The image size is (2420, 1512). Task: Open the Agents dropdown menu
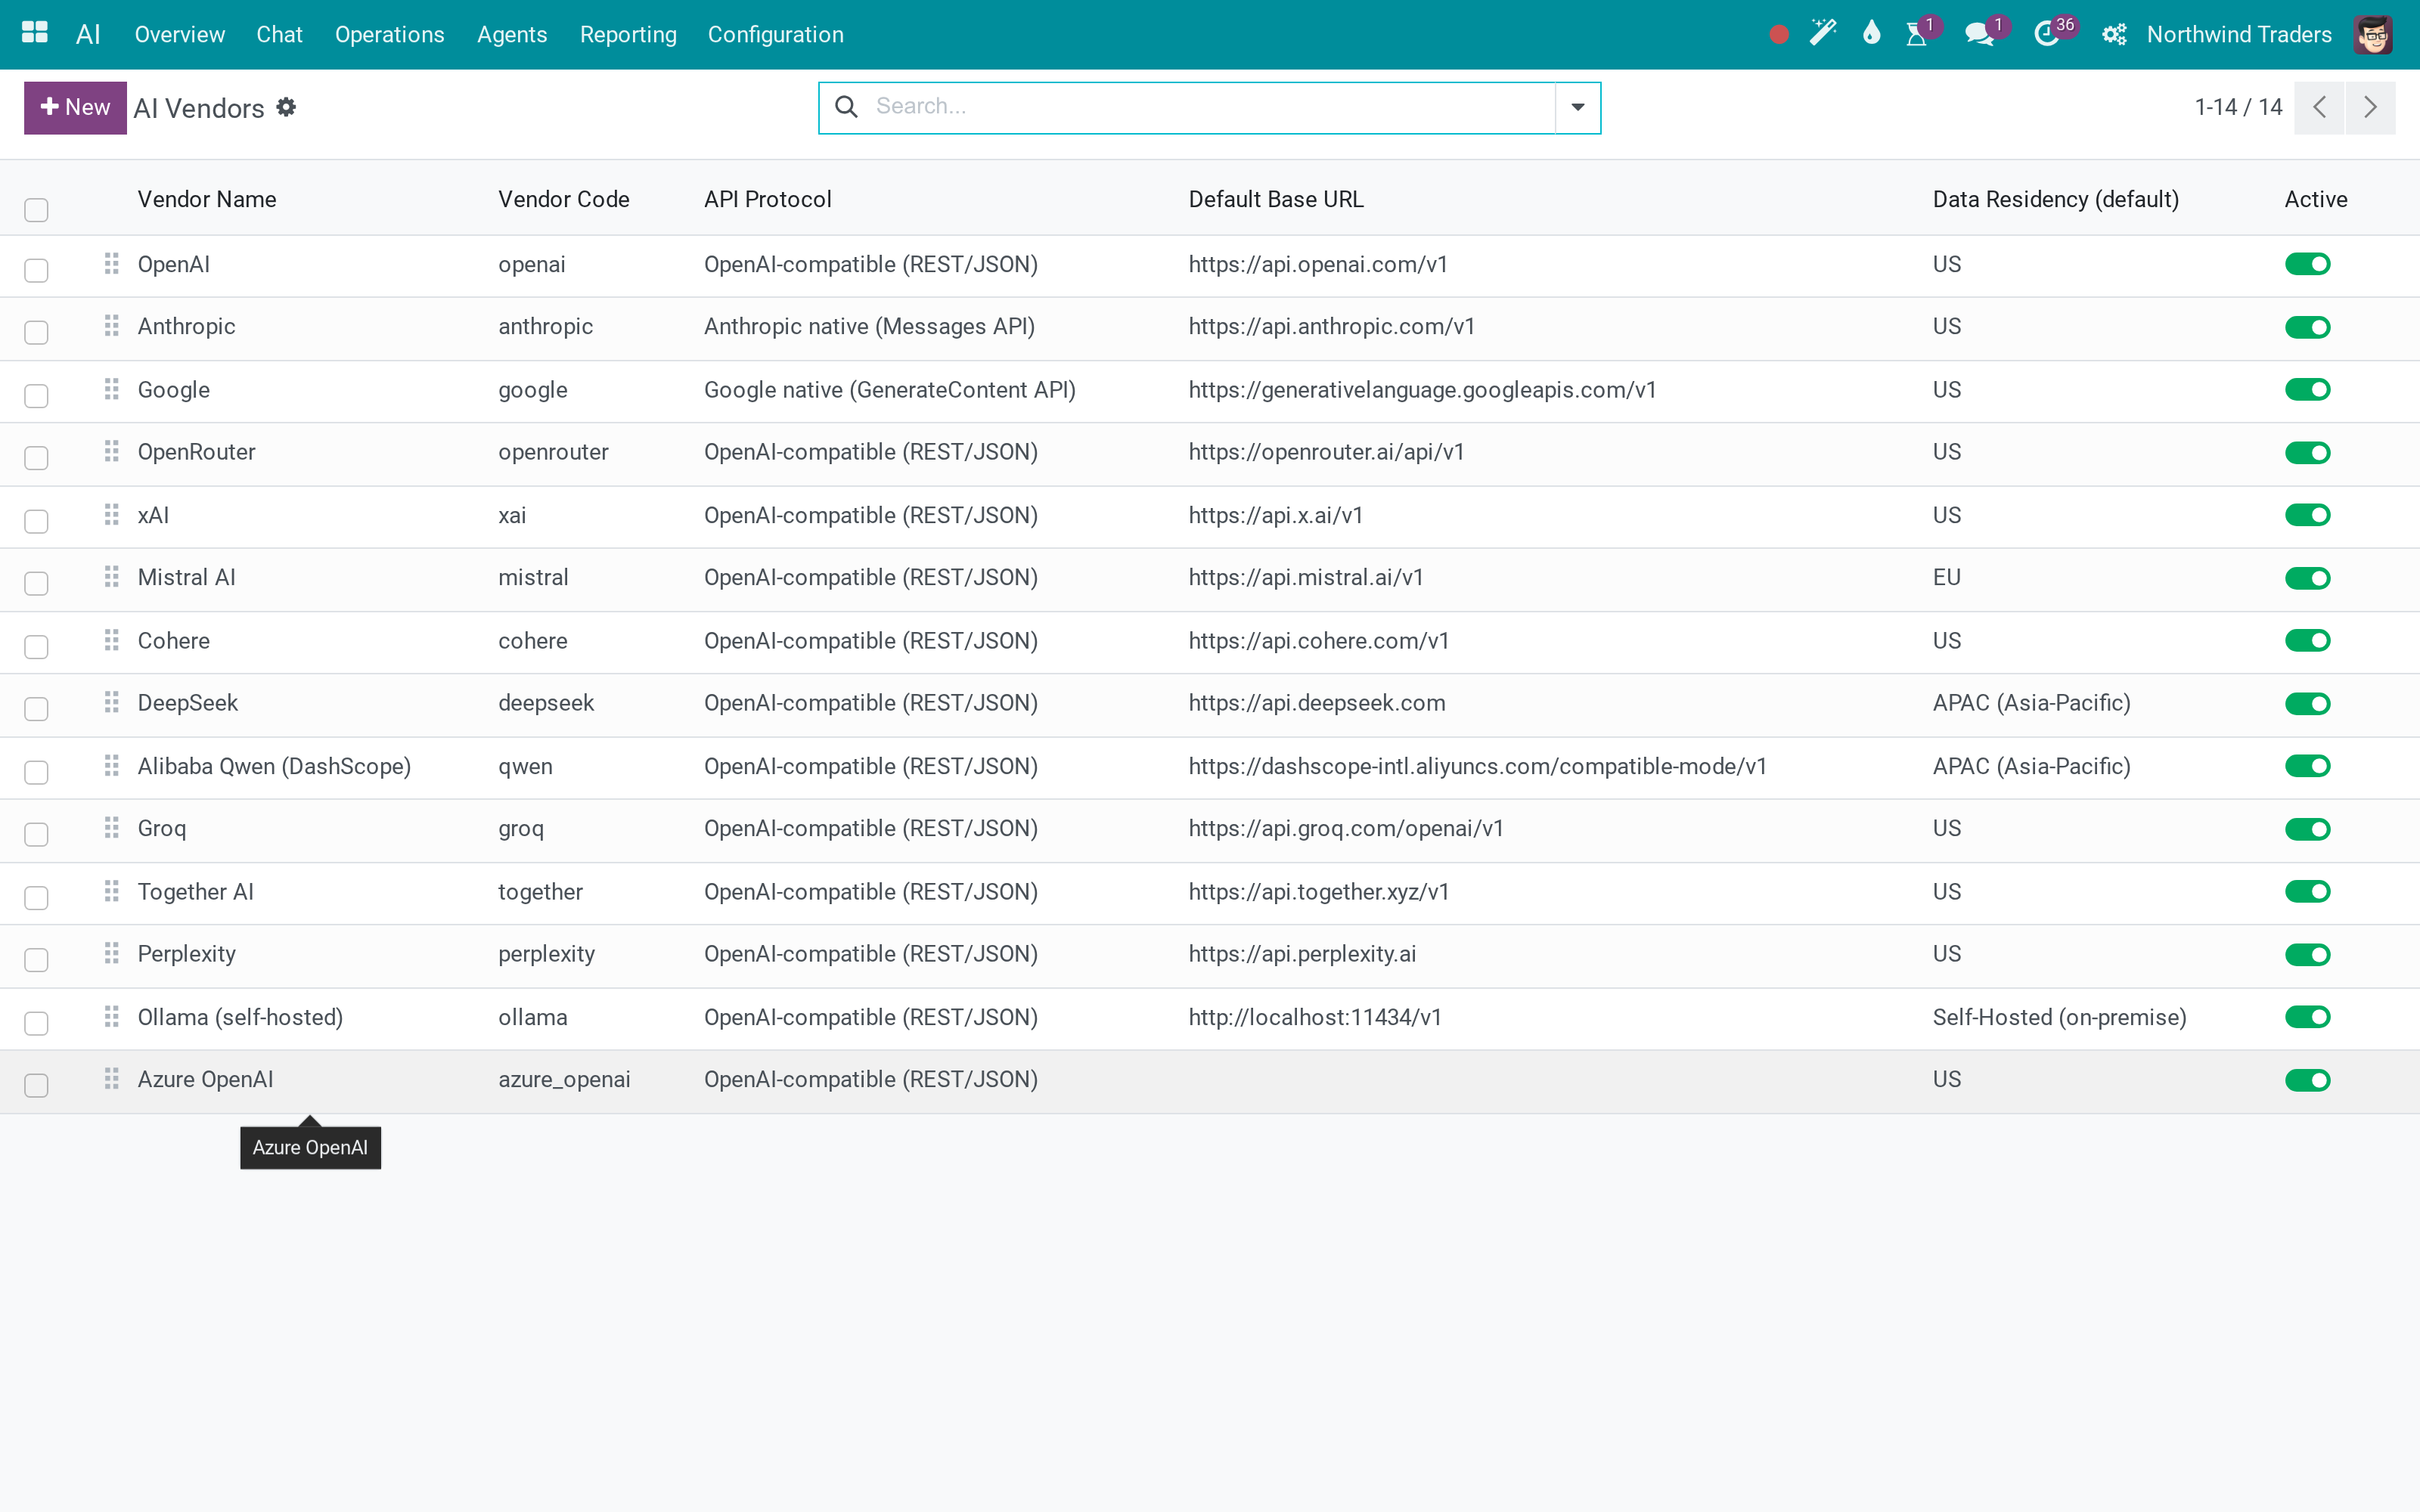512,35
